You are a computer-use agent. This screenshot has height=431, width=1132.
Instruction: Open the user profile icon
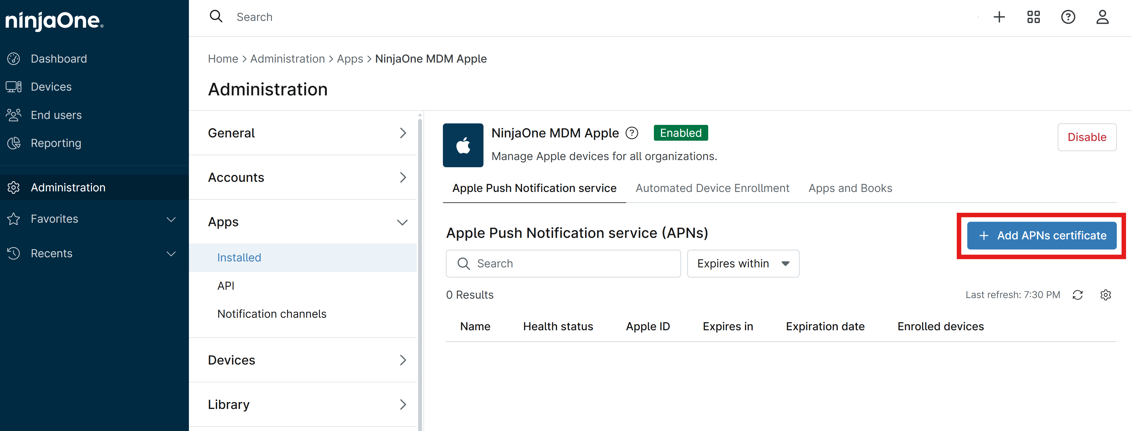(x=1102, y=17)
